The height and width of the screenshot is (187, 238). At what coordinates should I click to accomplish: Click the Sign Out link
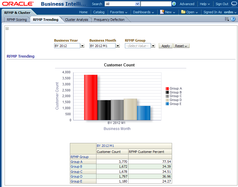click(222, 4)
